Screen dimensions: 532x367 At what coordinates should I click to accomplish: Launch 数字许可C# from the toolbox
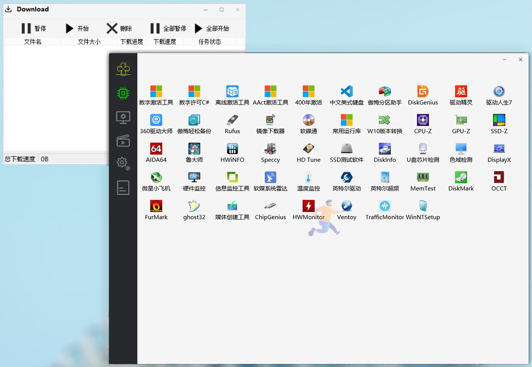click(x=194, y=95)
